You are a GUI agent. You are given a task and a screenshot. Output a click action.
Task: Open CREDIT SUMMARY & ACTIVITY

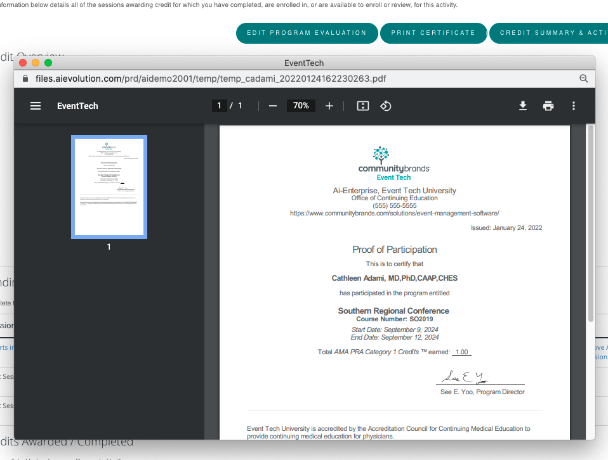[552, 32]
